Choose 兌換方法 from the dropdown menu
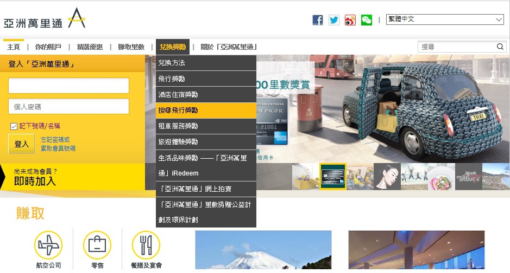Screen dimensions: 510x273 pos(206,63)
